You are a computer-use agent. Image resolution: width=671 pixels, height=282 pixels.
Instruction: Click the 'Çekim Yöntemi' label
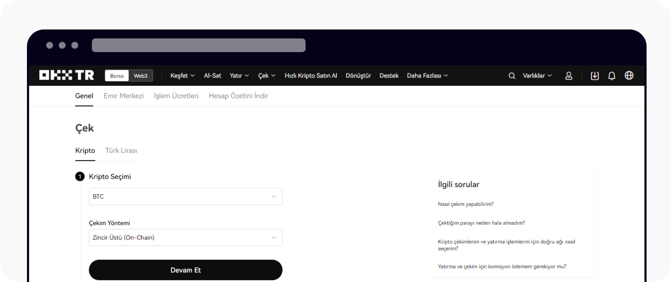coord(109,223)
